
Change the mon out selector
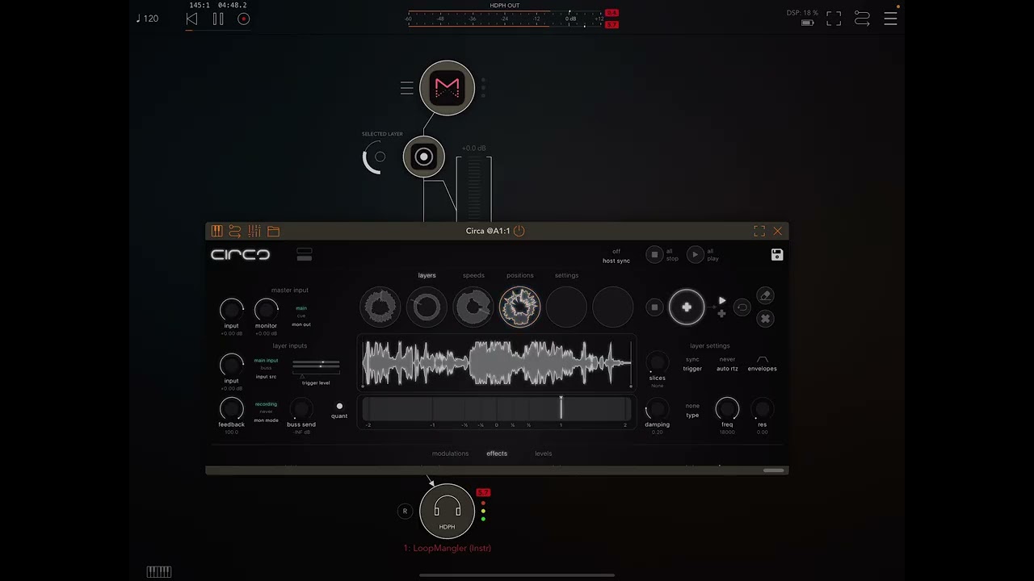tap(301, 316)
